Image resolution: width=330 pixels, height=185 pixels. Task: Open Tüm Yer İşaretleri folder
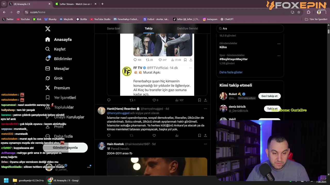316,19
